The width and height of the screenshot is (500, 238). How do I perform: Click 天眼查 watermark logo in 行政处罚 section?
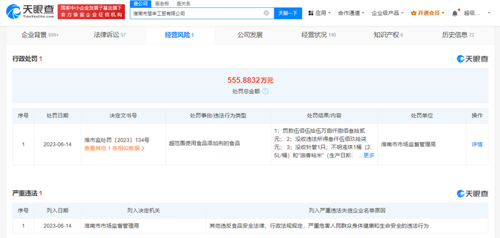coord(472,59)
